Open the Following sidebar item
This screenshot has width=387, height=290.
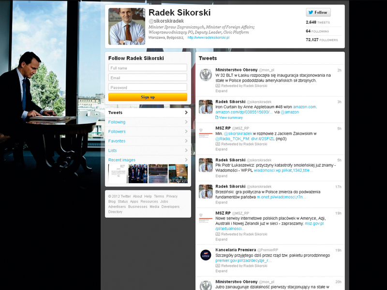coord(148,122)
